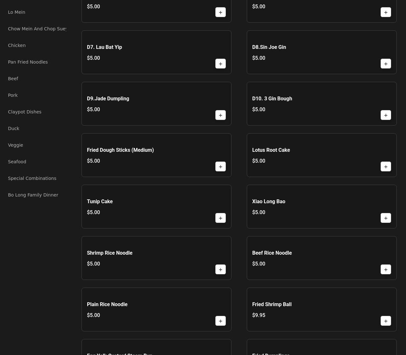Add D9.Jade Dumpling using plus icon

pyautogui.click(x=221, y=115)
